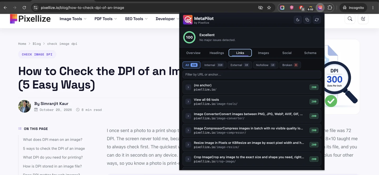Copy MetaPilot report with copy icon
Screen dimensions: 379x175
[x=307, y=20]
